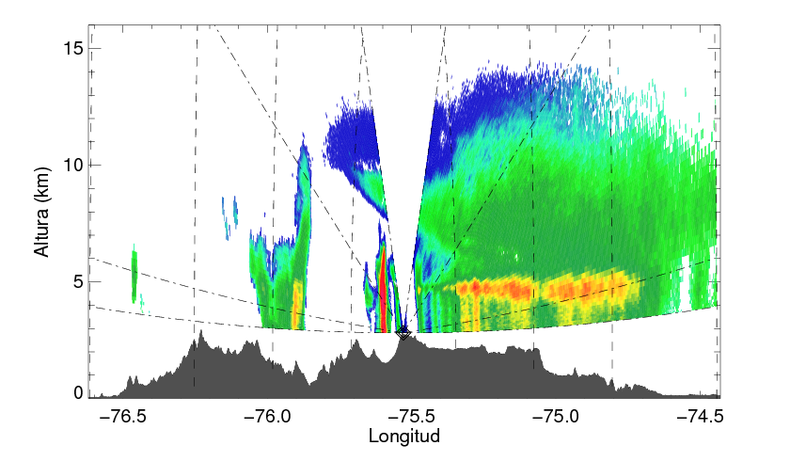Click the x-axis title 'Longitud'
Screen dimensions: 790x461
(x=404, y=436)
